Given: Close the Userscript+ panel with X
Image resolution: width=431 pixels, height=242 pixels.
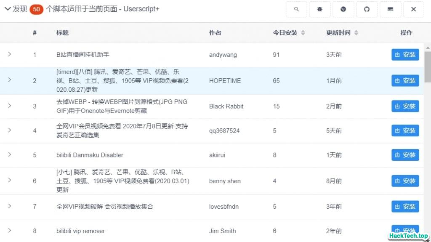Looking at the screenshot, I should 414,9.
